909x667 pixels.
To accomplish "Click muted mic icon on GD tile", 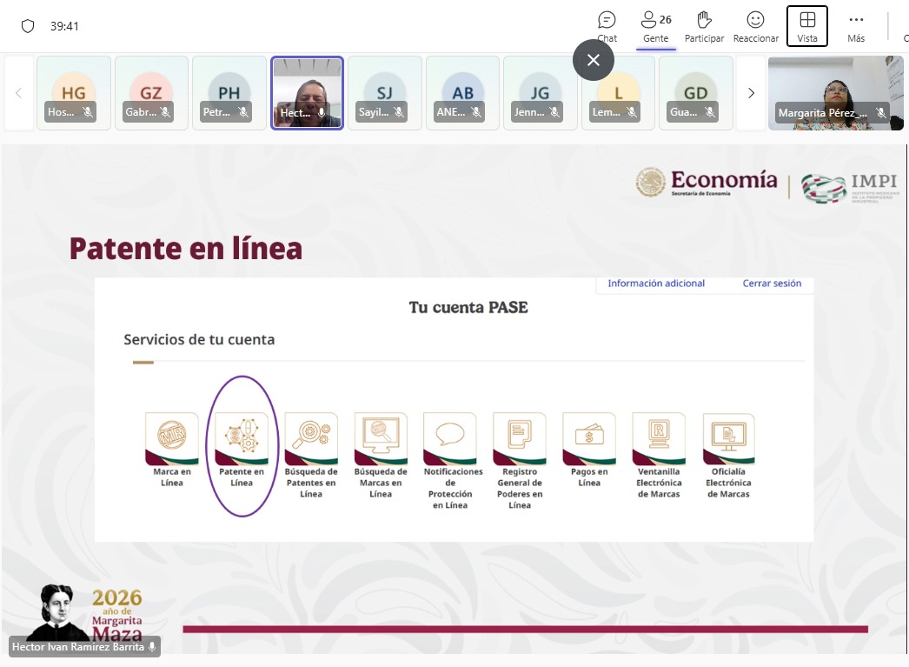I will 710,112.
